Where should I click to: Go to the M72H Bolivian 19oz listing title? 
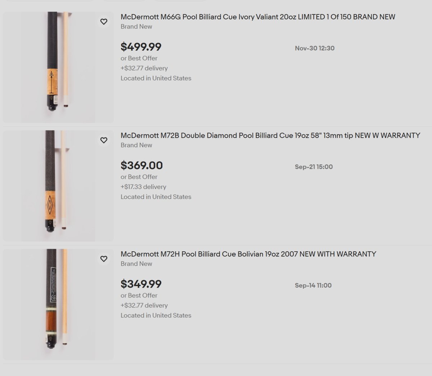248,254
